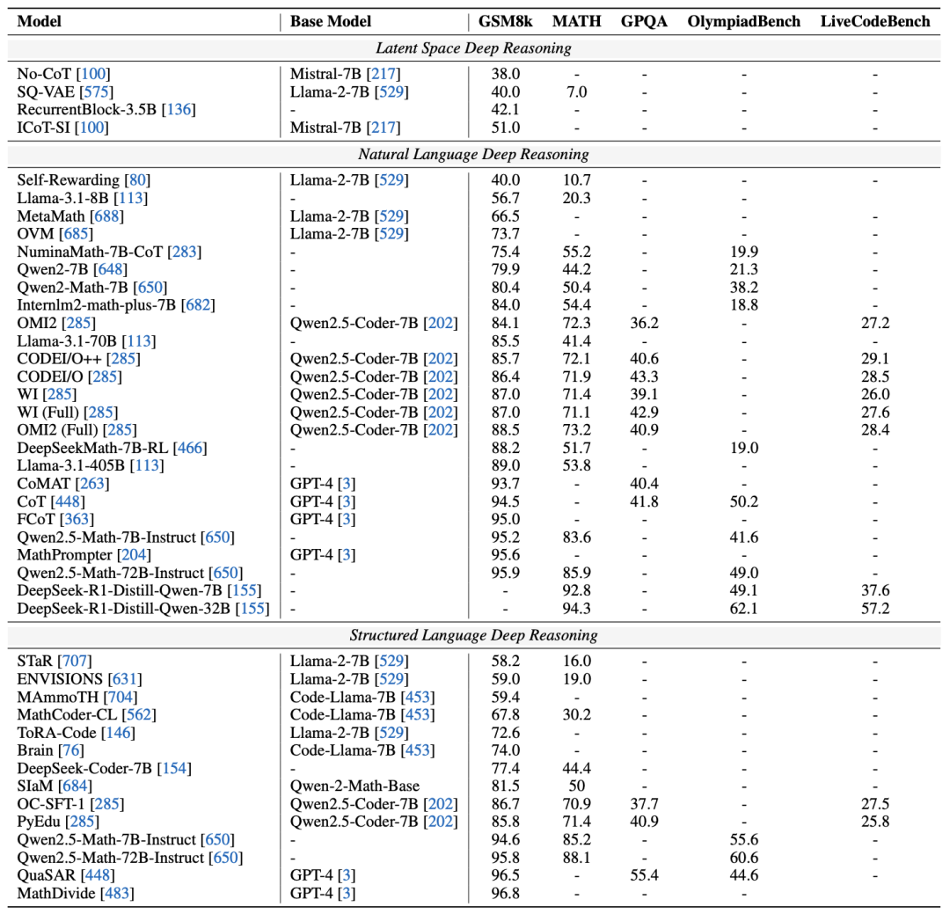Select the MATH value '7.0' for SQ-VAE

(x=577, y=92)
